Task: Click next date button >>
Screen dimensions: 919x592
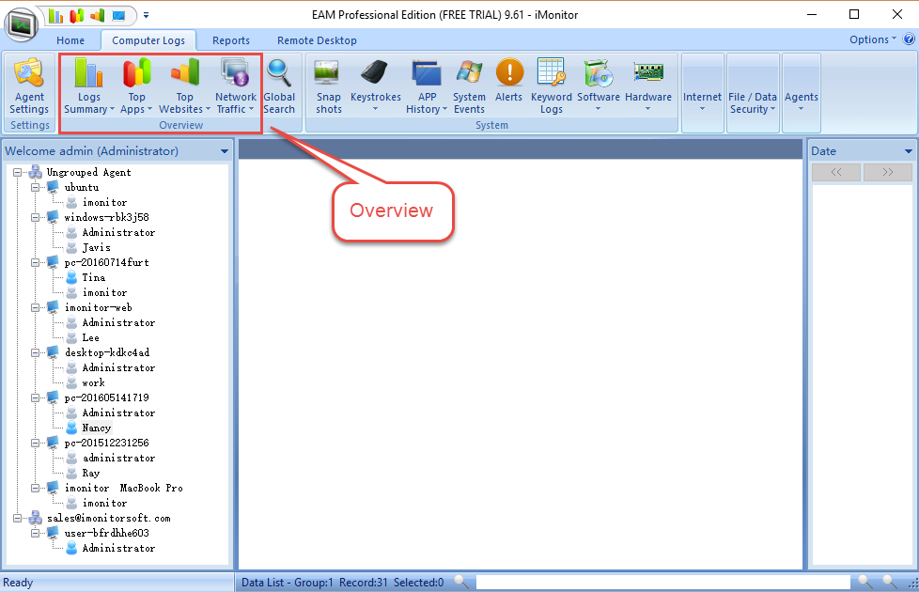Action: 887,172
